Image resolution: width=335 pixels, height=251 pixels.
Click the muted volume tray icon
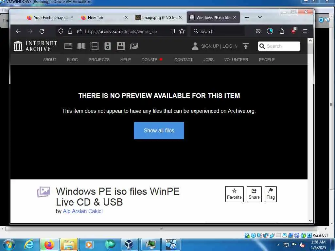pyautogui.click(x=302, y=245)
